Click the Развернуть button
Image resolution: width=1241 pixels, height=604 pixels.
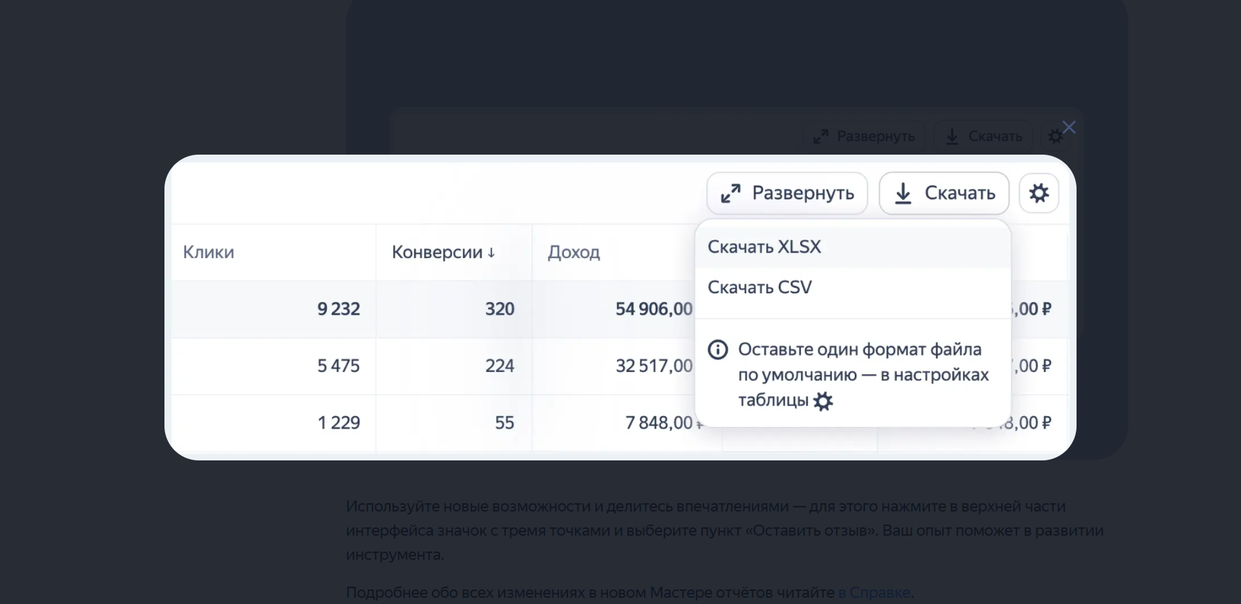click(x=787, y=193)
